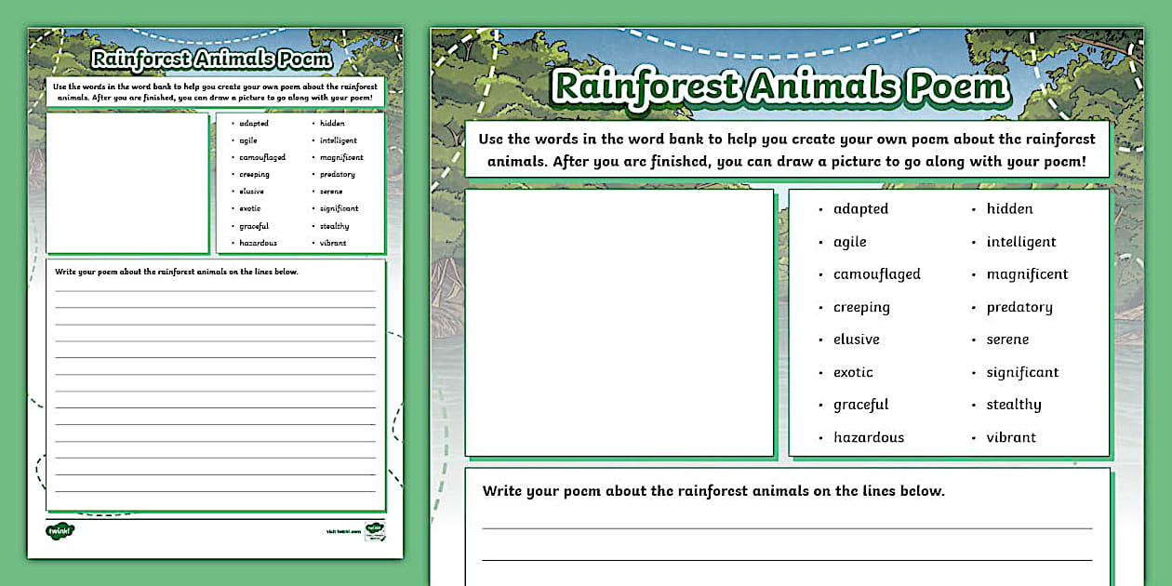Select the word "camouflaged" in the word bank
1172x586 pixels.
tap(875, 273)
